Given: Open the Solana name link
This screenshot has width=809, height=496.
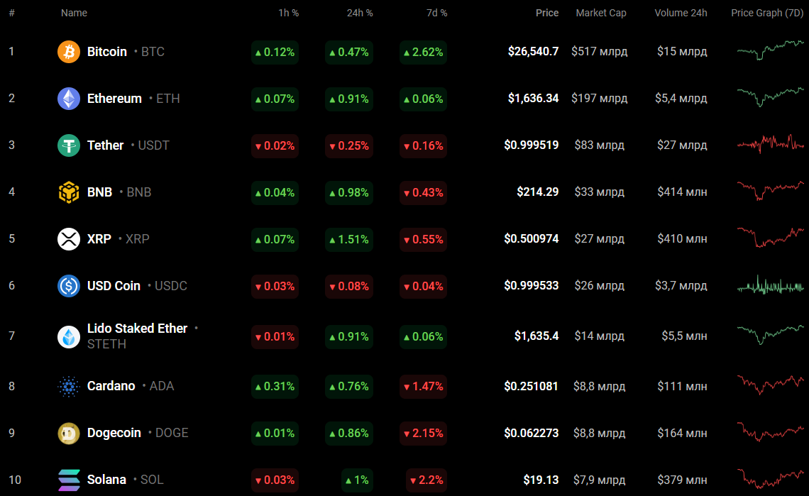Looking at the screenshot, I should [x=106, y=480].
